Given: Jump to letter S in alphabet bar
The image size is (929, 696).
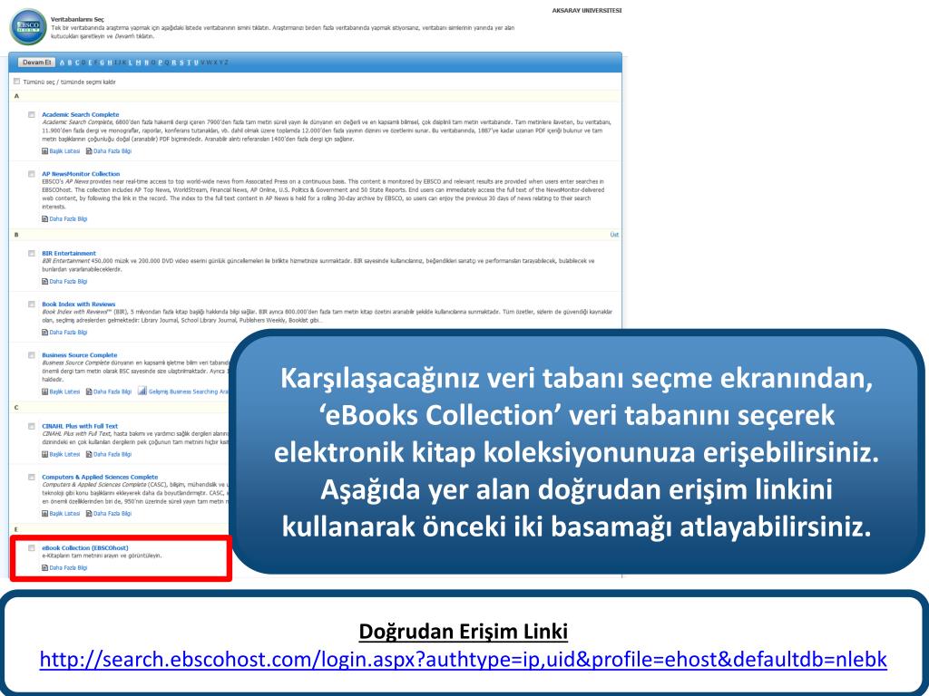Looking at the screenshot, I should (181, 63).
